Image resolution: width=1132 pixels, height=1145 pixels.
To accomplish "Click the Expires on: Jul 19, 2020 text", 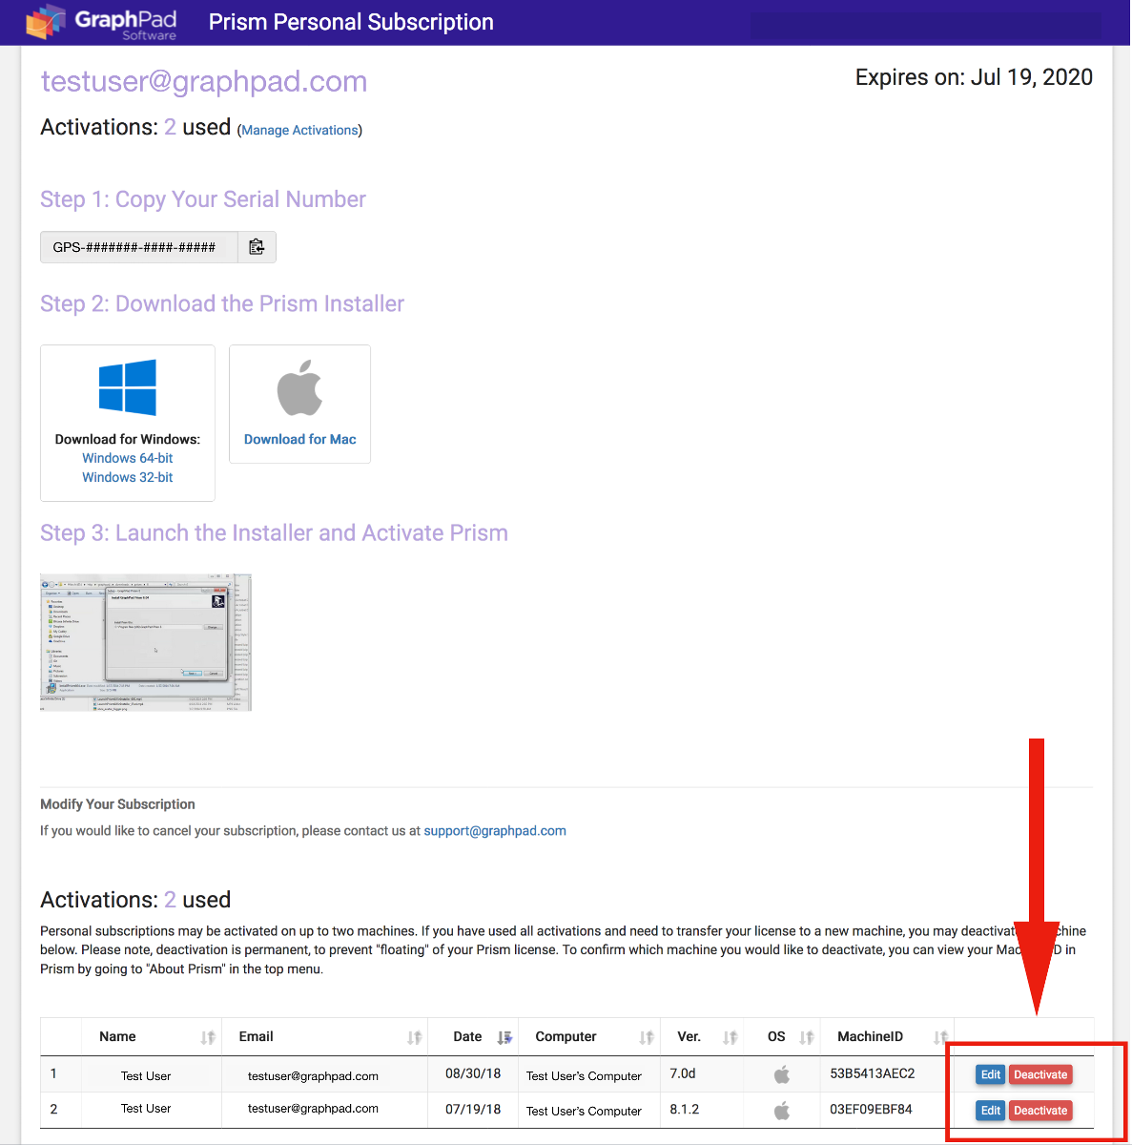I will click(974, 77).
